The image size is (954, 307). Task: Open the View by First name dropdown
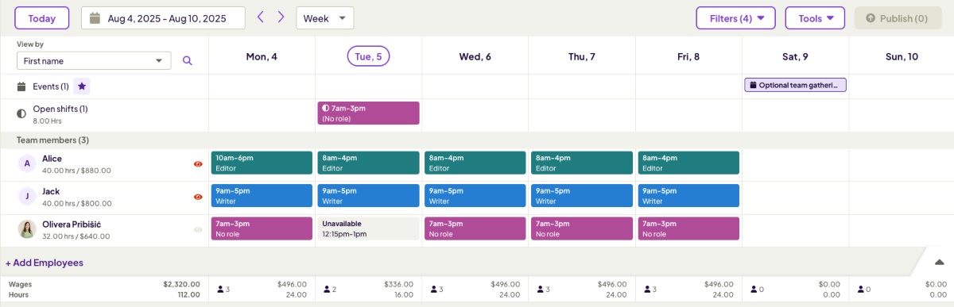(x=94, y=61)
